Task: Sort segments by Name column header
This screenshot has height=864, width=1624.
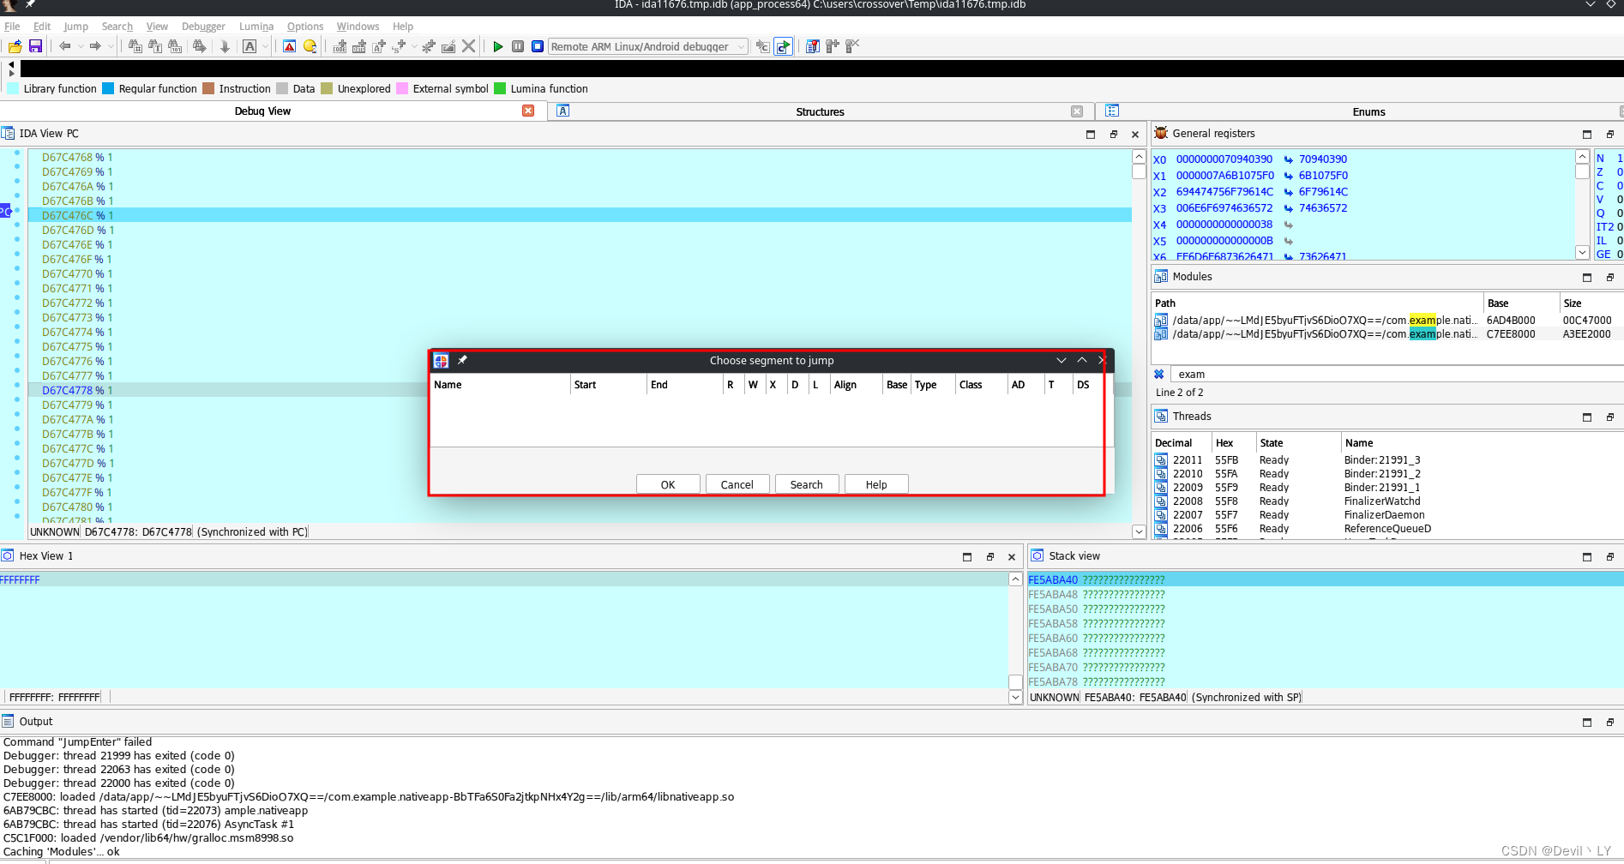Action: pyautogui.click(x=500, y=385)
